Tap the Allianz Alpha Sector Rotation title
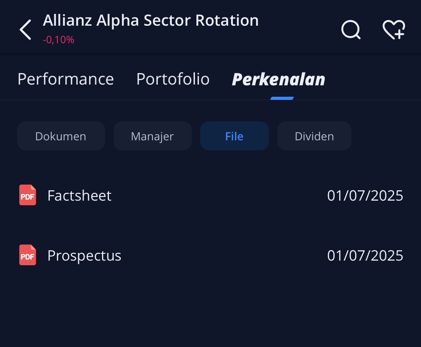This screenshot has width=421, height=347. click(x=151, y=20)
